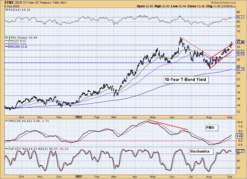Click the candlestick icon beside $TNX (Daily)
This screenshot has width=247, height=179.
coord(7,37)
